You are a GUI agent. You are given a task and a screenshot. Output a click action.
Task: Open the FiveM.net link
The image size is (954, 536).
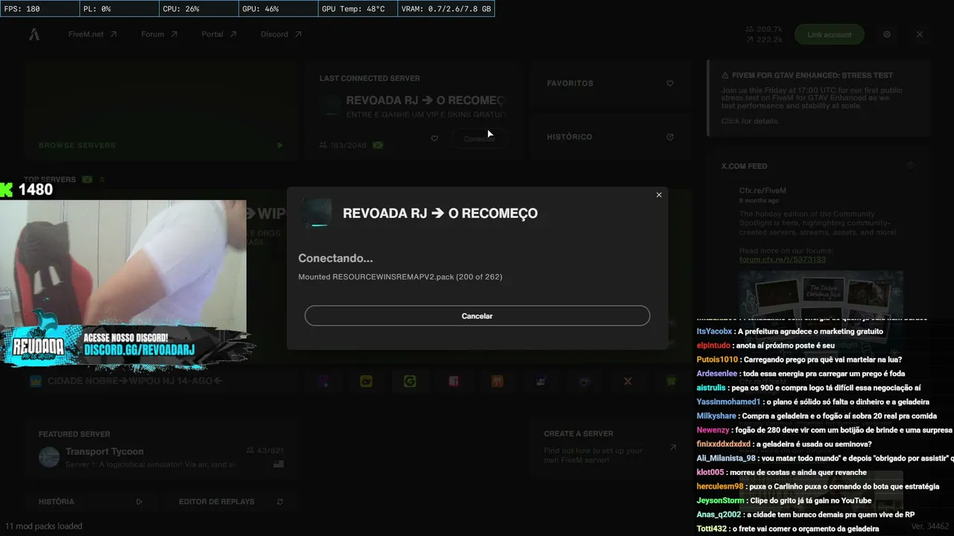(92, 34)
